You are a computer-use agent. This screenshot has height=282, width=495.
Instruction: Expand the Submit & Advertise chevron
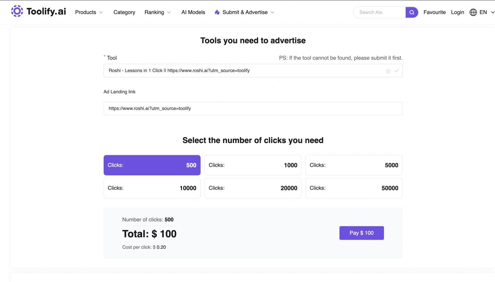coord(272,12)
